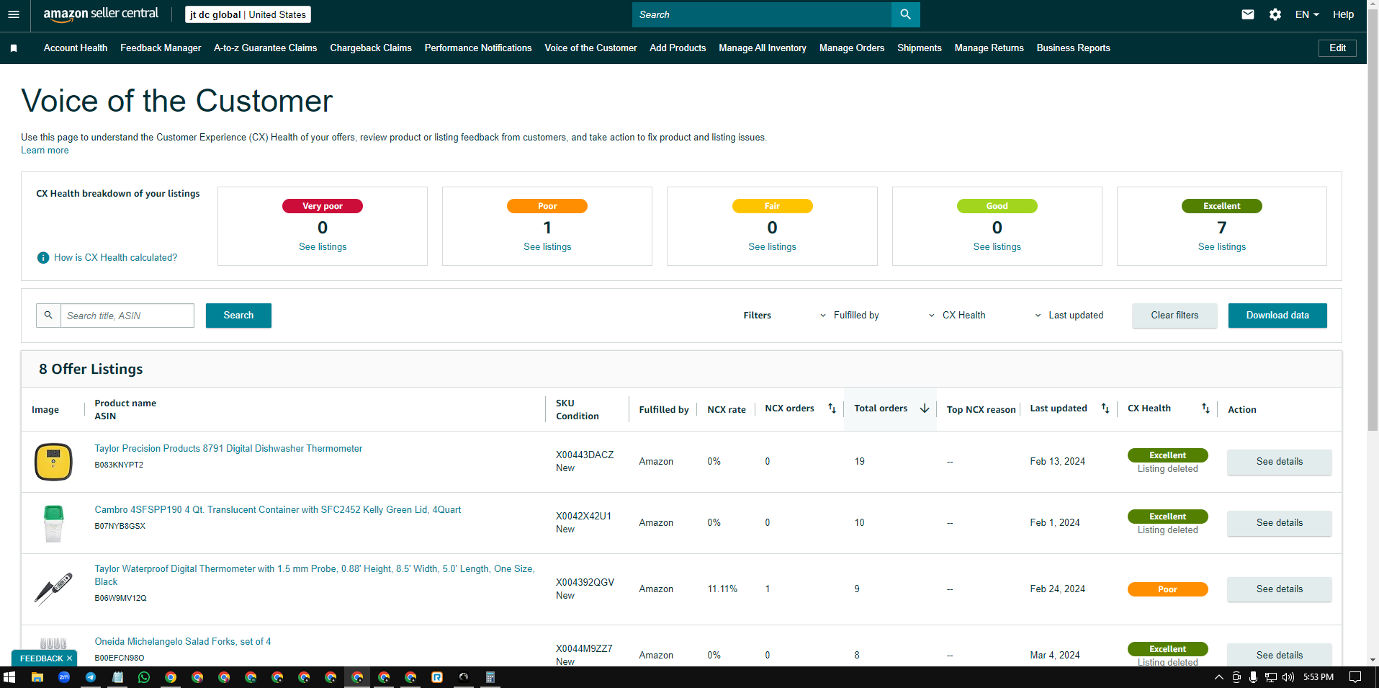The height and width of the screenshot is (688, 1379).
Task: Open WhatsApp from taskbar
Action: 144,677
